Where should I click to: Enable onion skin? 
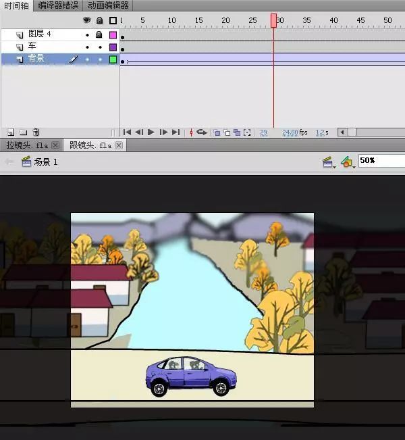[217, 132]
